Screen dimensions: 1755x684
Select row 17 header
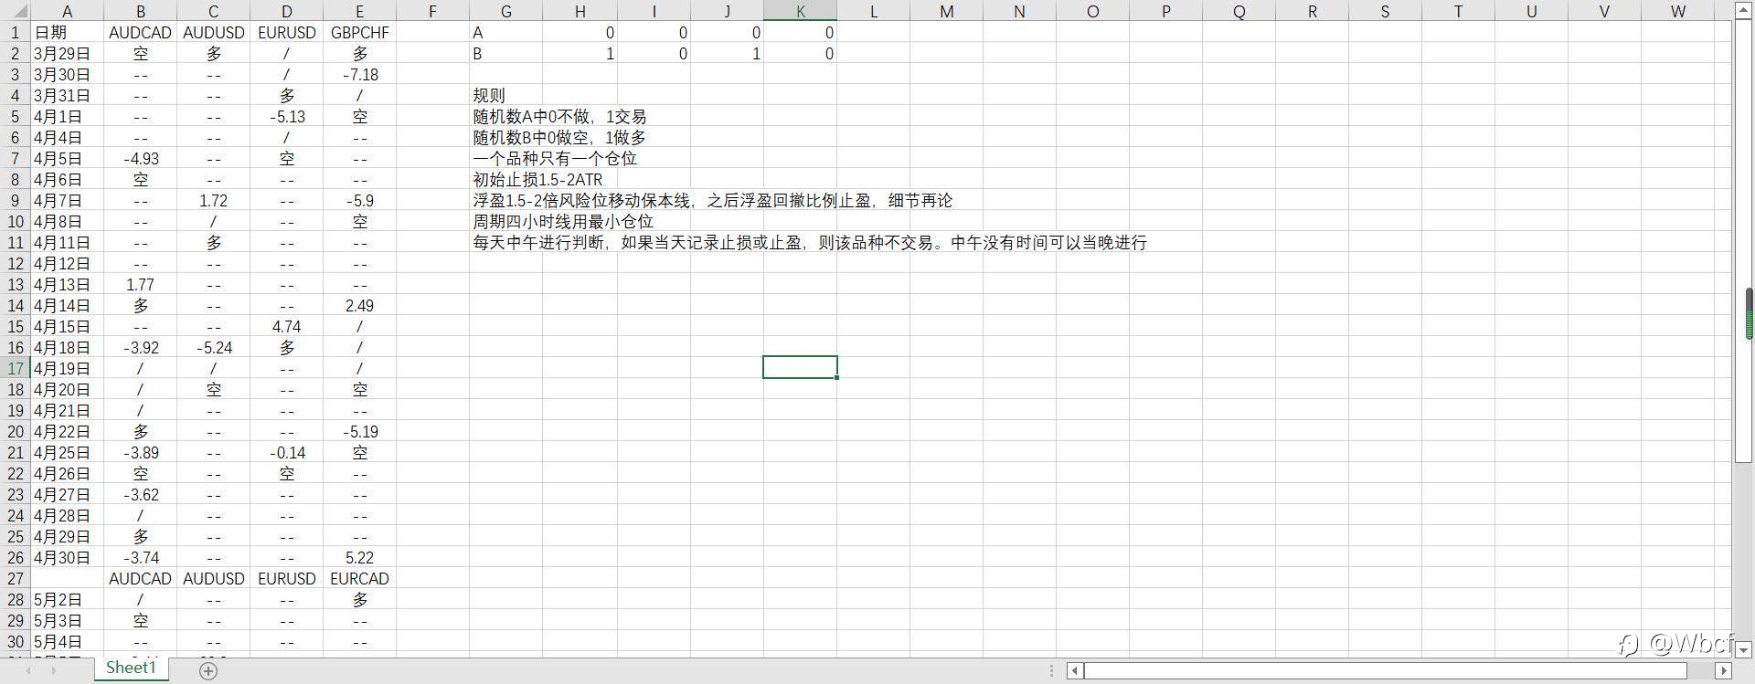(15, 368)
